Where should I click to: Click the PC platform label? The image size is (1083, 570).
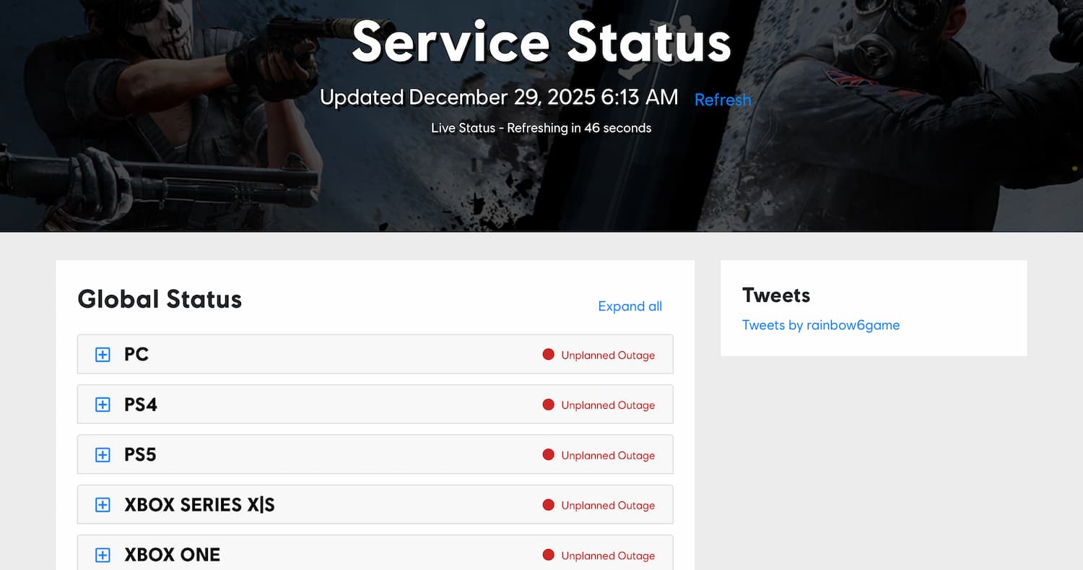[136, 355]
